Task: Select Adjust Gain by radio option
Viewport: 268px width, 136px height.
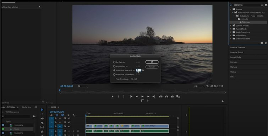Action: pos(114,66)
